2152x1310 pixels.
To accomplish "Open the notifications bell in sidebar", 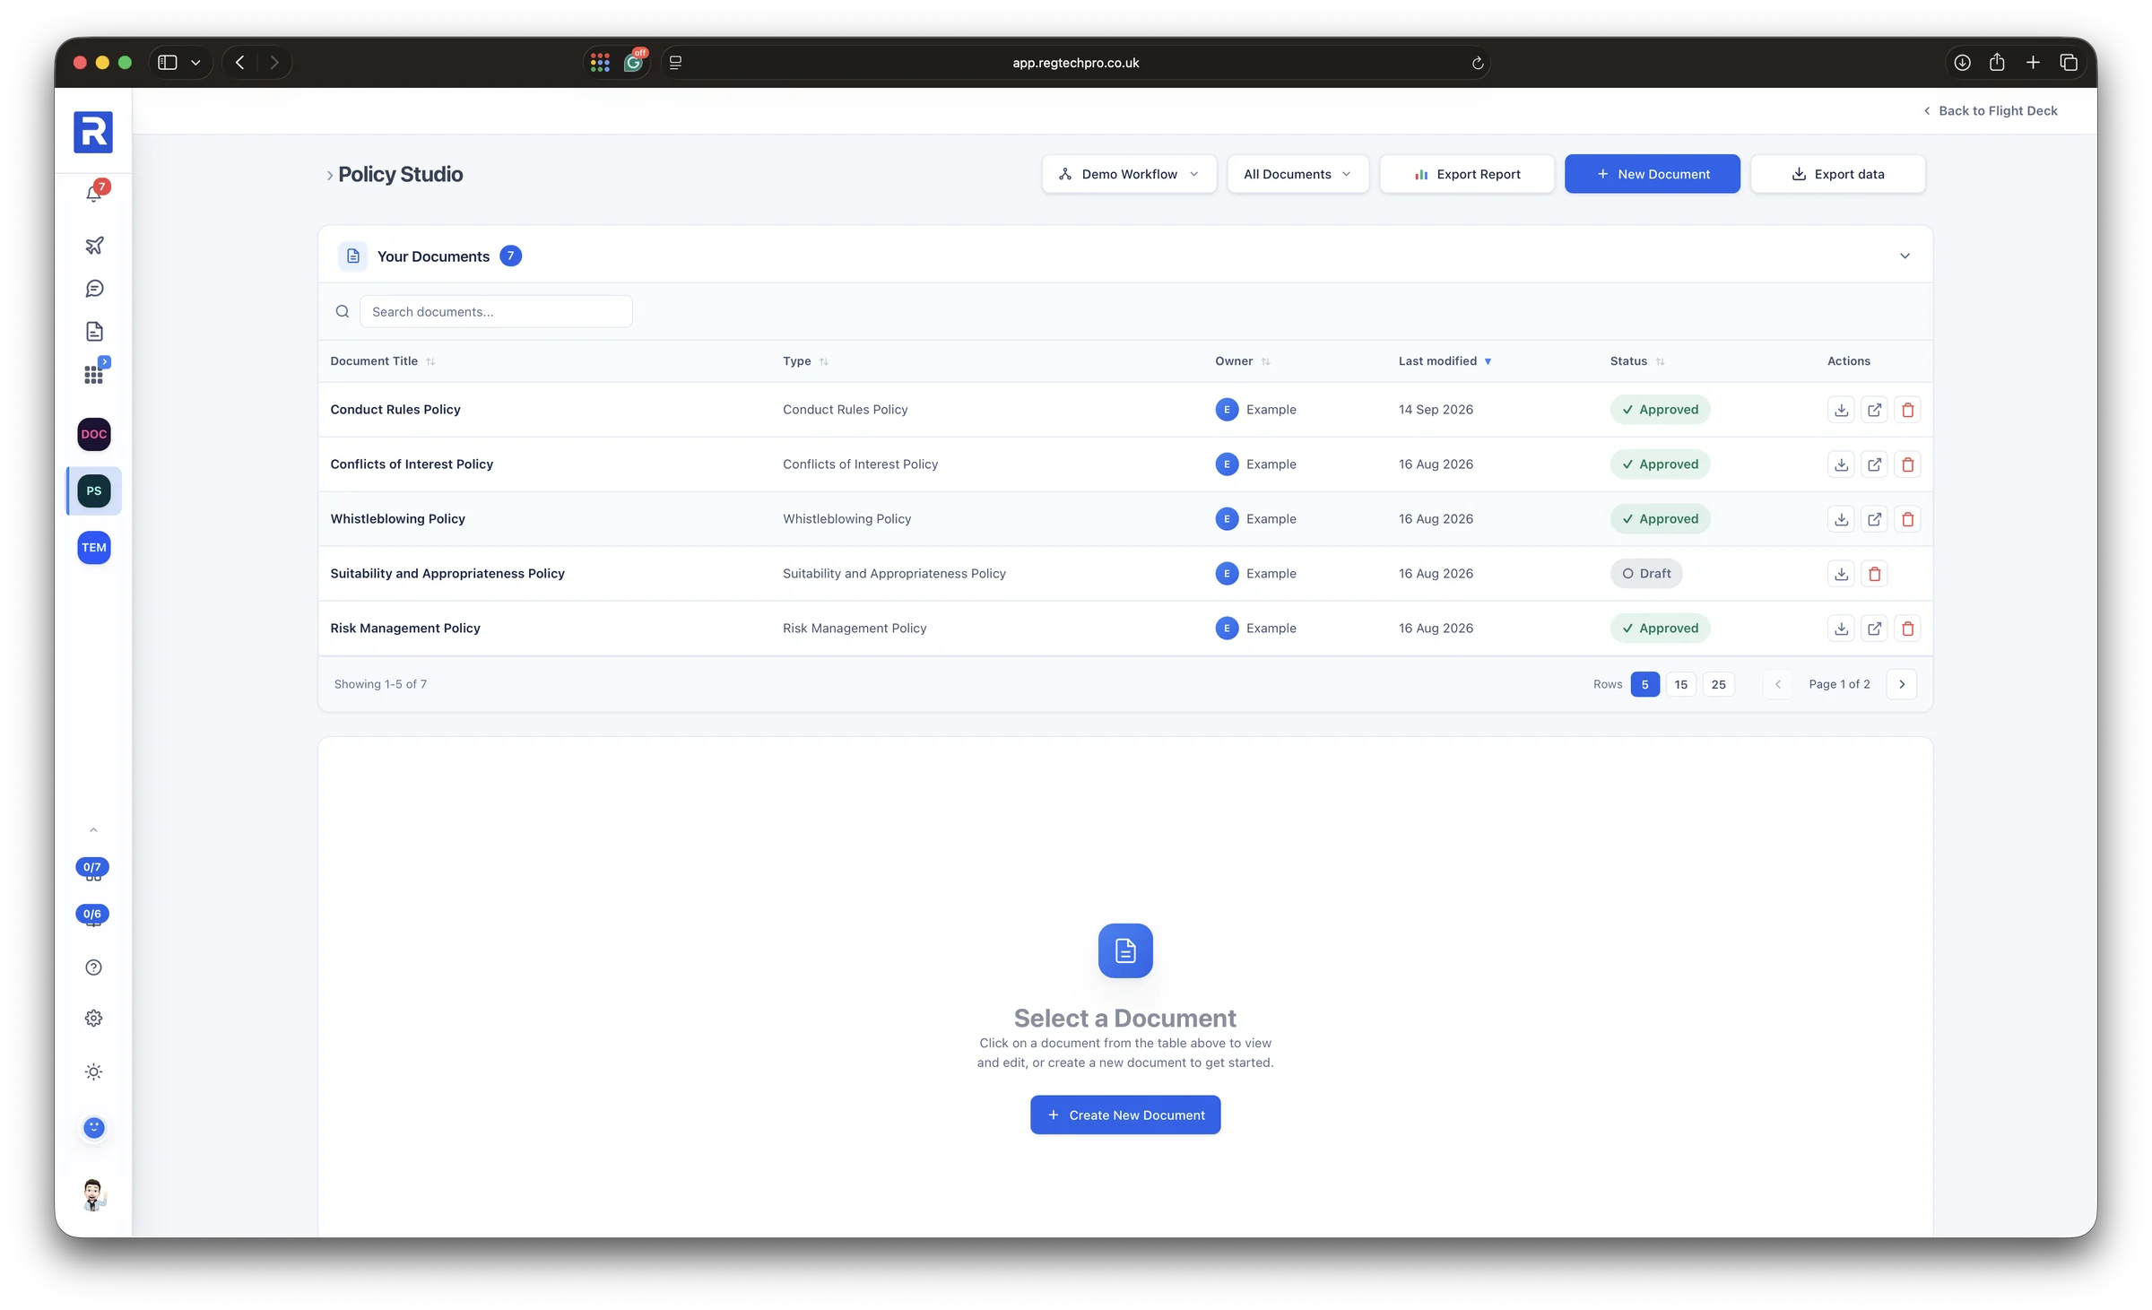I will 94,193.
